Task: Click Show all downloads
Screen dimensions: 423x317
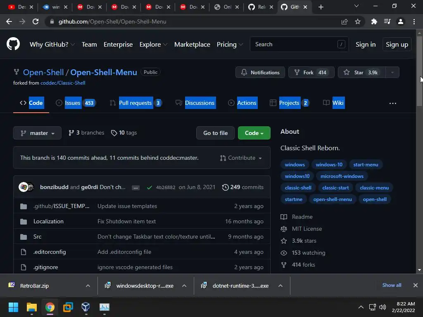Action: [392, 285]
